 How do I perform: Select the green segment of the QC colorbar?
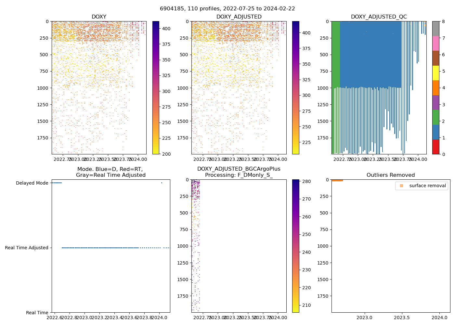(435, 117)
